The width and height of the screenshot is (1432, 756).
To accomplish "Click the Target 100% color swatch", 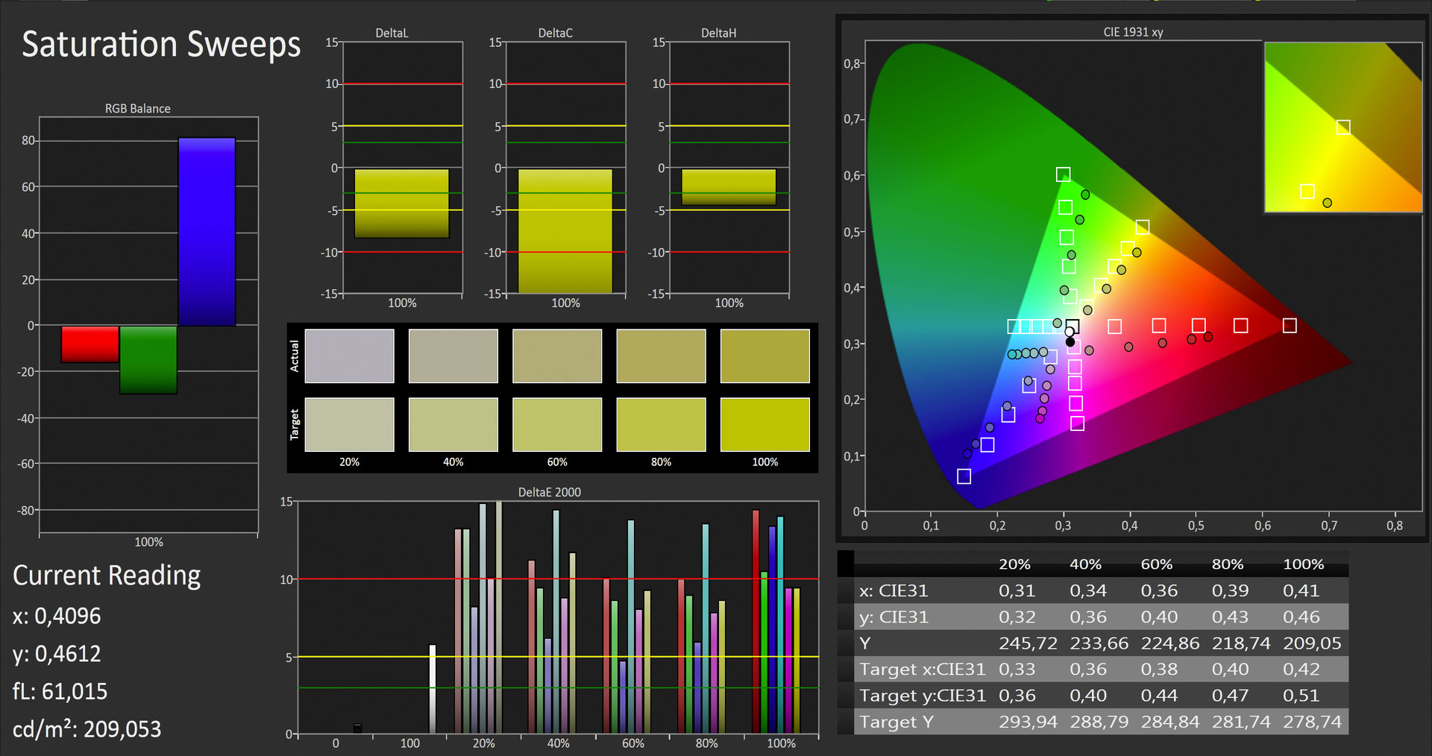I will pos(764,424).
